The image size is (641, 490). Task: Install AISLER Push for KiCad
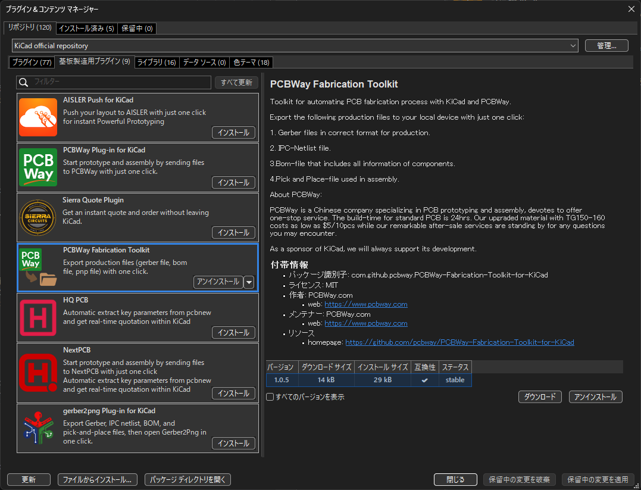click(x=233, y=133)
